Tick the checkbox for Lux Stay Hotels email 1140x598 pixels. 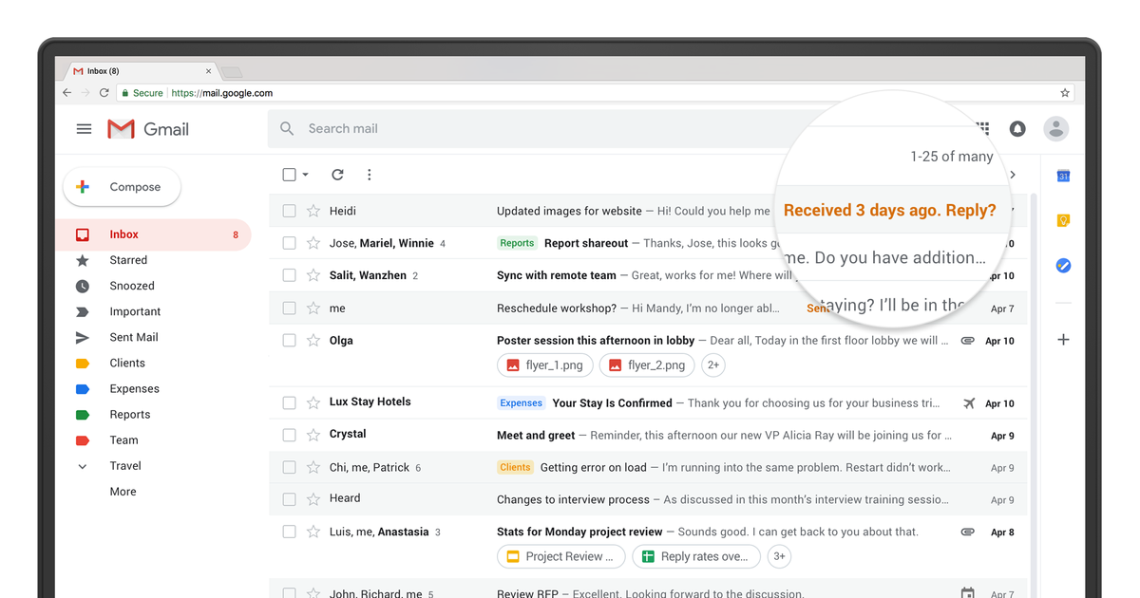(290, 402)
